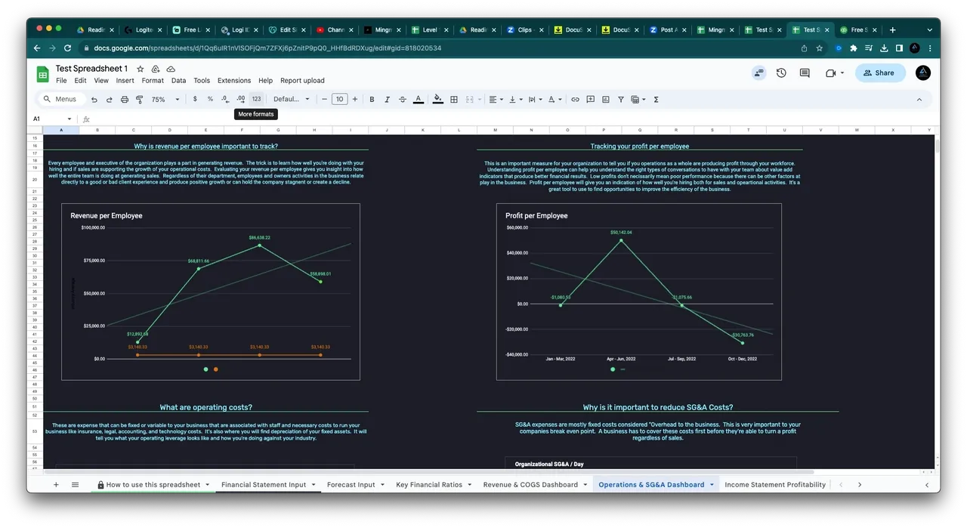The height and width of the screenshot is (528, 967).
Task: Switch to Financial Statement Input sheet
Action: tap(264, 485)
